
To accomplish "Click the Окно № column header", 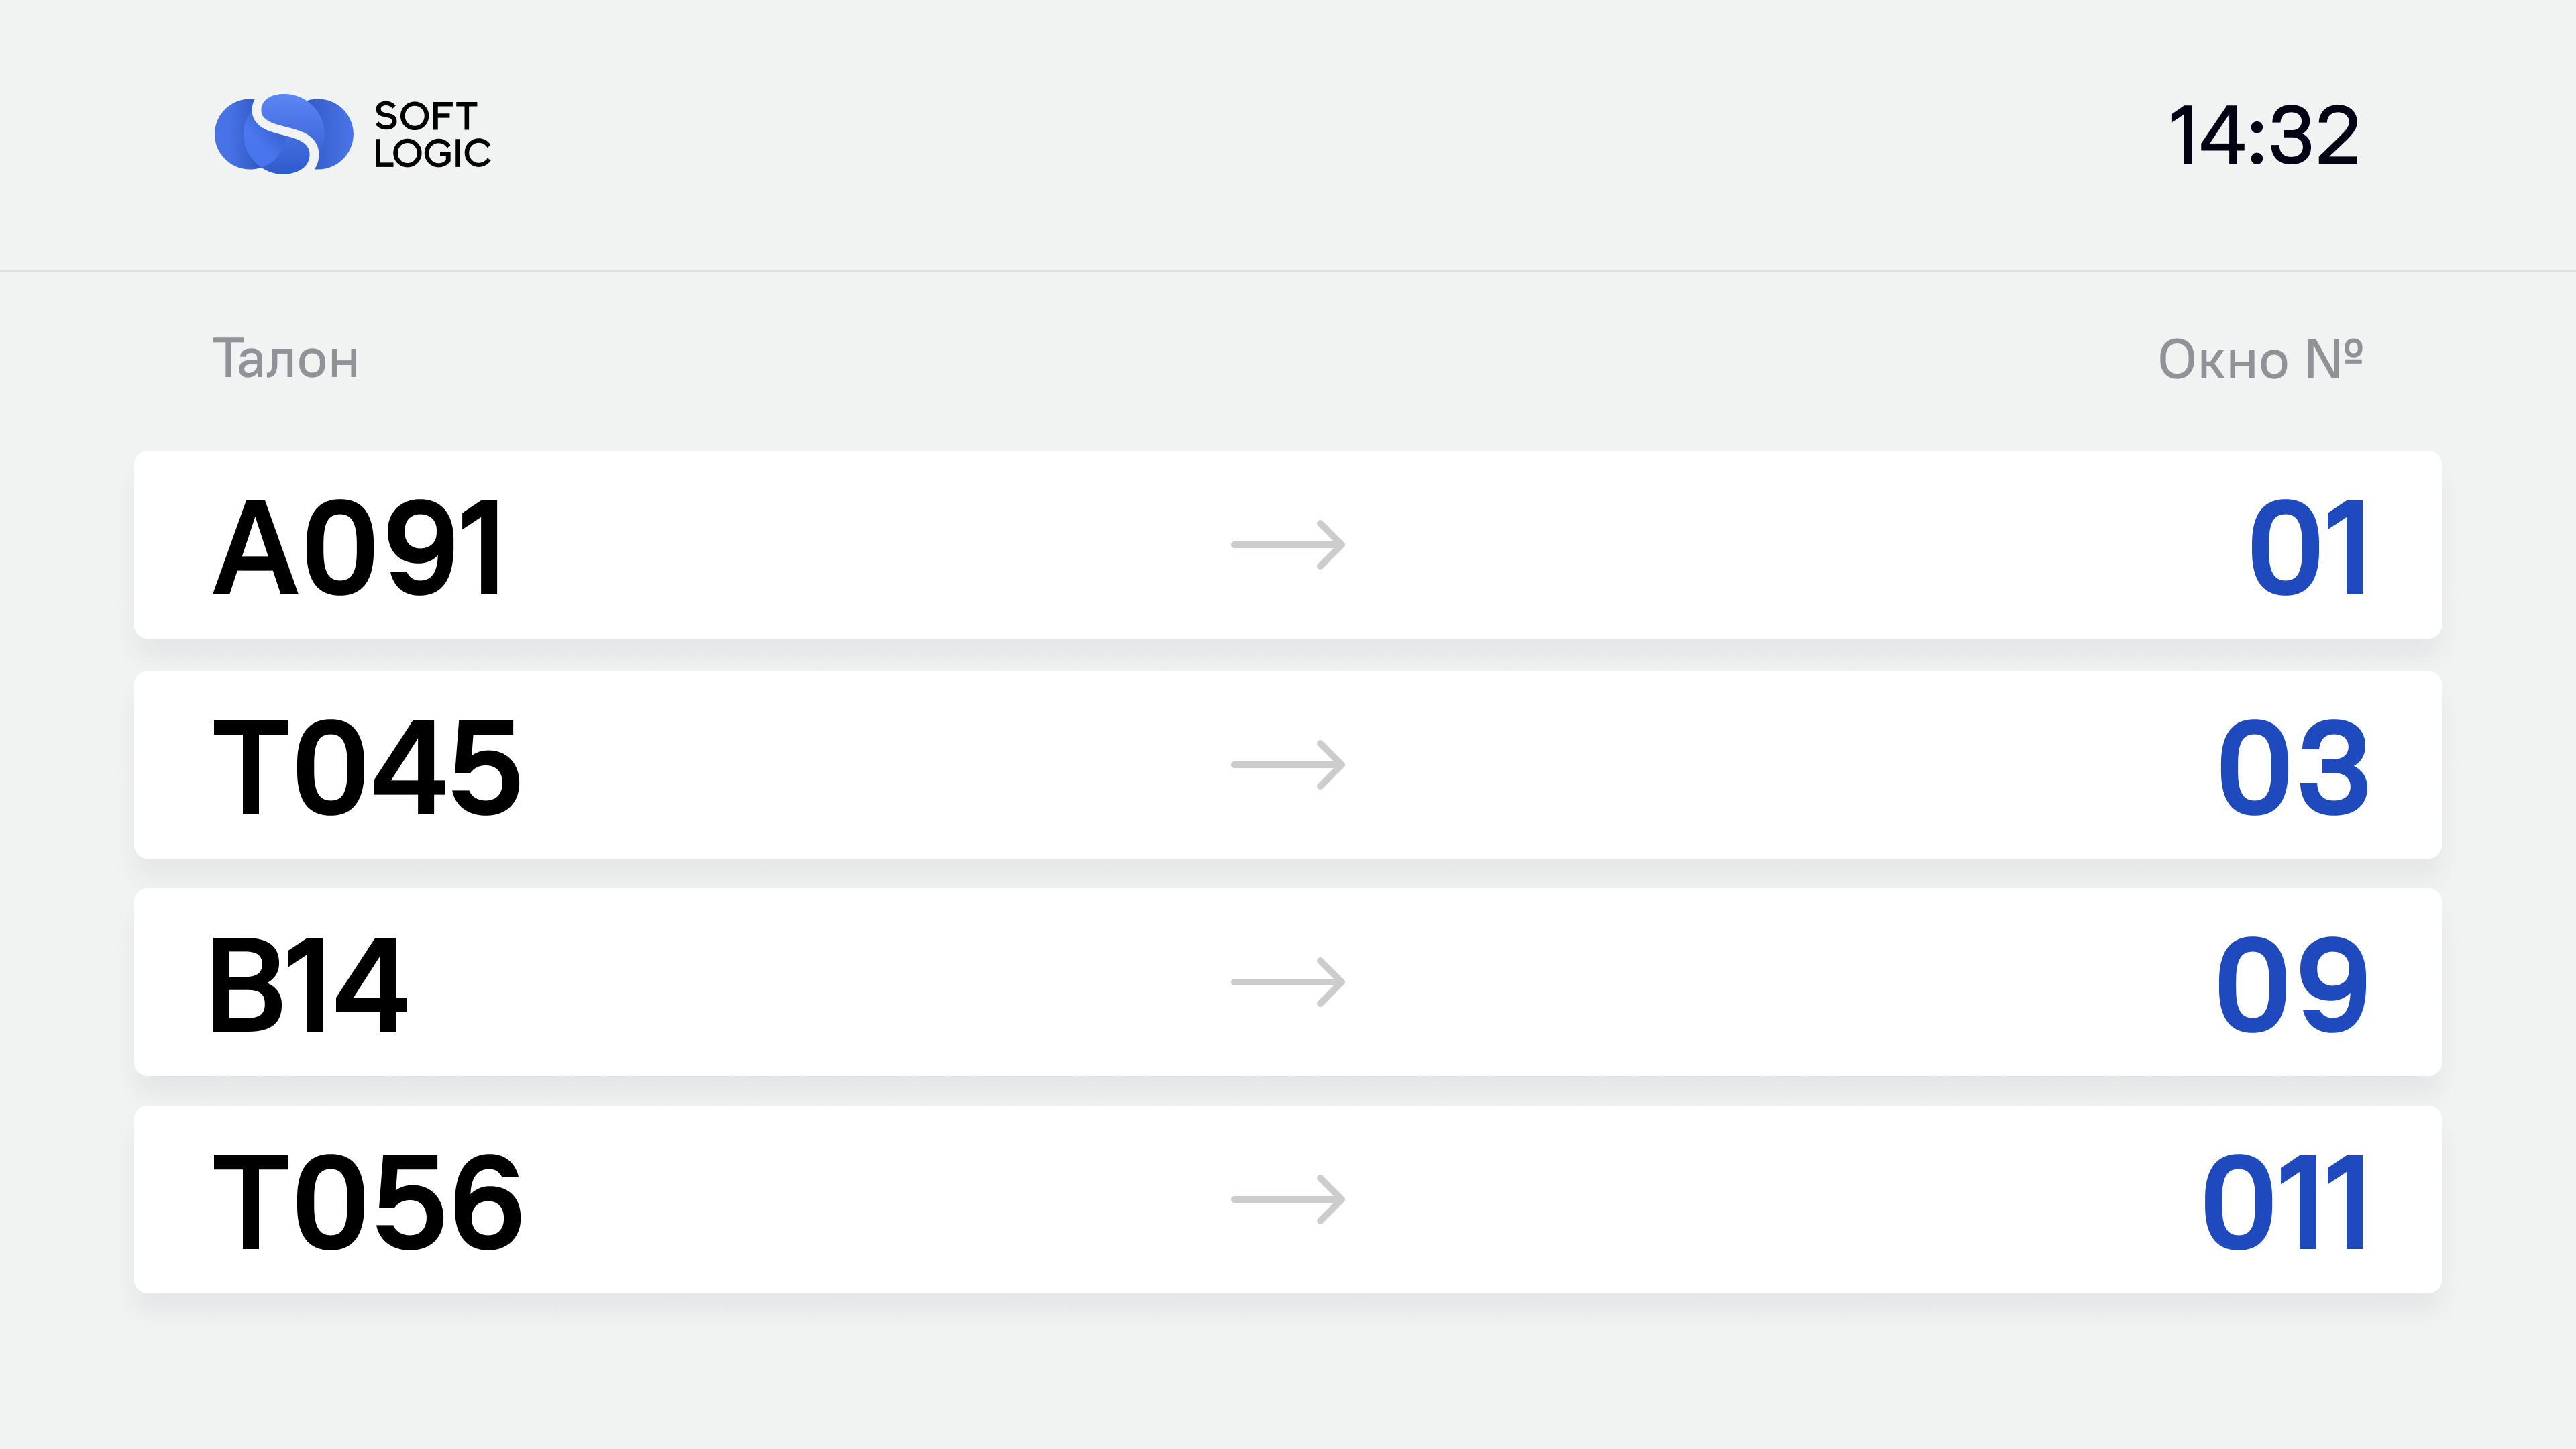I will (x=2261, y=359).
